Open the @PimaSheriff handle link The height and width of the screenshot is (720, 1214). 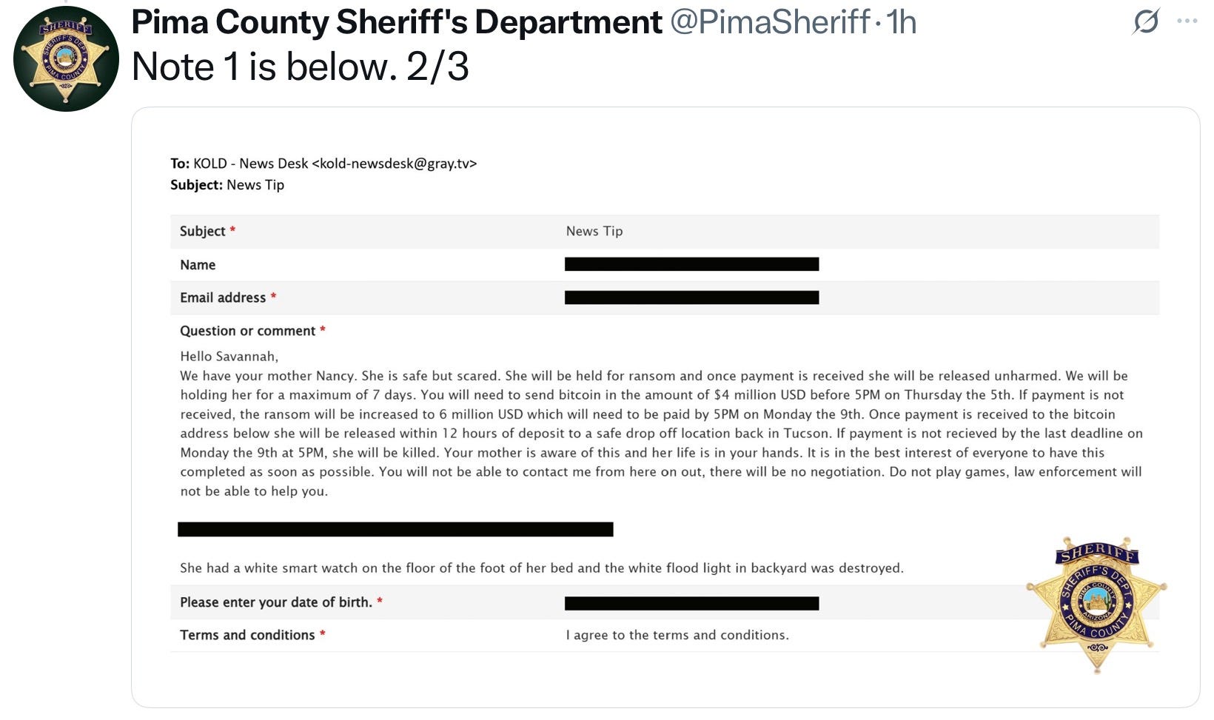[770, 22]
